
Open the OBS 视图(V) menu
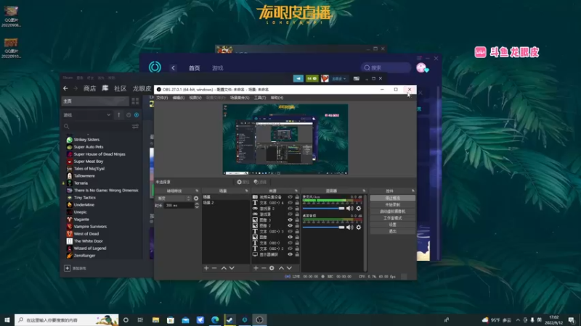point(195,98)
